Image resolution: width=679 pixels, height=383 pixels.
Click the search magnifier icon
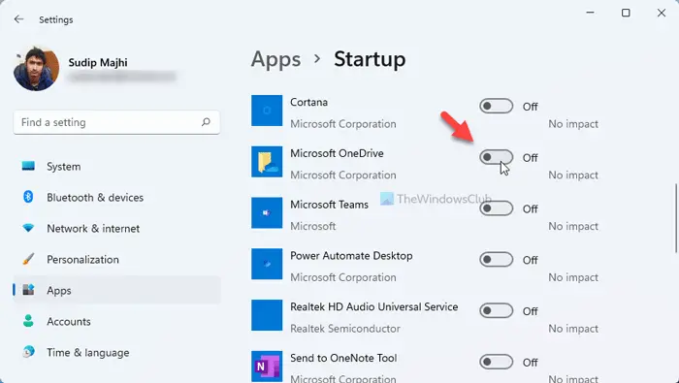pyautogui.click(x=206, y=122)
